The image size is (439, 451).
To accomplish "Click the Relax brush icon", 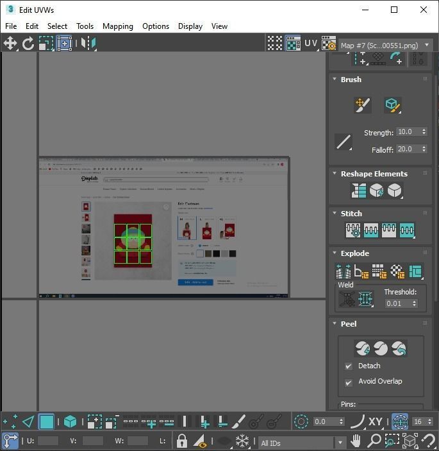I will 393,105.
